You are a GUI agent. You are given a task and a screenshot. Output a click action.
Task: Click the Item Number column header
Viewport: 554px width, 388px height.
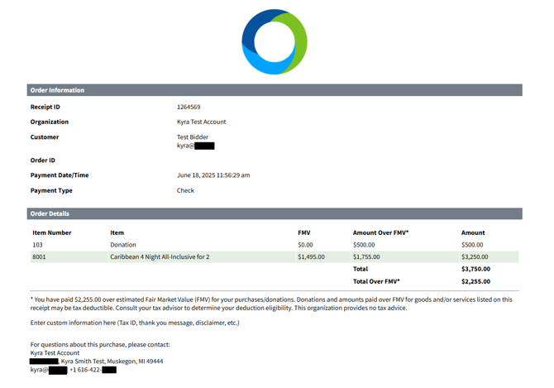[52, 233]
